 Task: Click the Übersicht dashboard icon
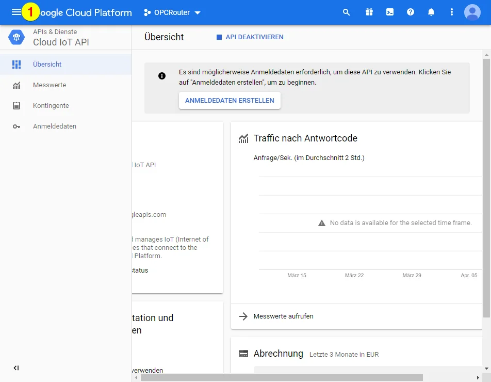point(17,64)
